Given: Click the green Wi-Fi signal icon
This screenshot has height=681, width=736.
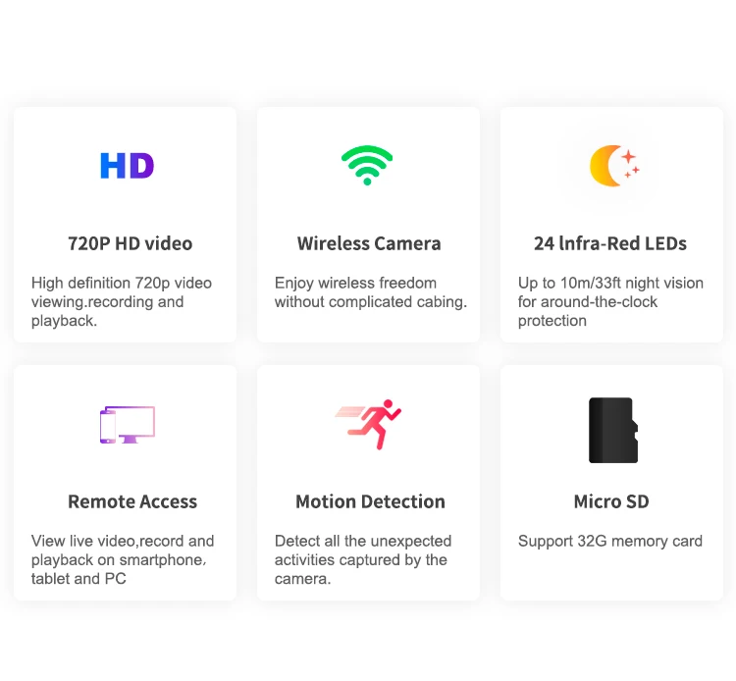Looking at the screenshot, I should [367, 165].
